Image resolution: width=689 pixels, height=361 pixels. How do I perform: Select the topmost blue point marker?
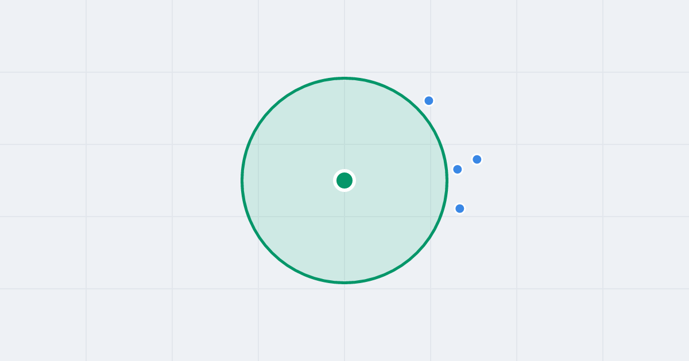[429, 101]
